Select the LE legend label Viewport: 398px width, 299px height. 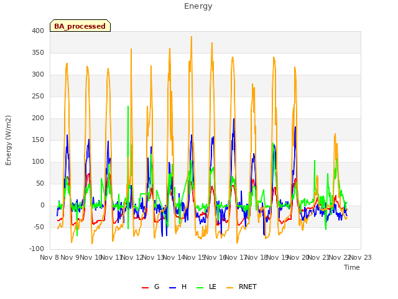(213, 287)
